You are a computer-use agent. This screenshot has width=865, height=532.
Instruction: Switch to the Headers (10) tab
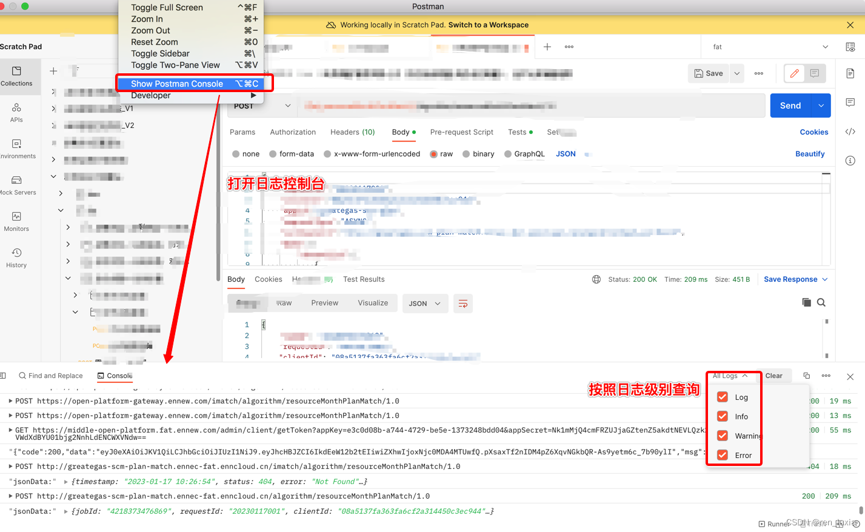pos(353,132)
